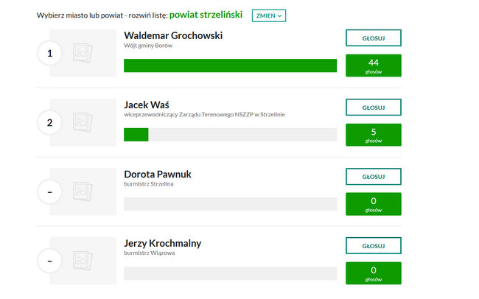Click Jacek Waś photo placeholder icon
The image size is (479, 299).
click(83, 122)
